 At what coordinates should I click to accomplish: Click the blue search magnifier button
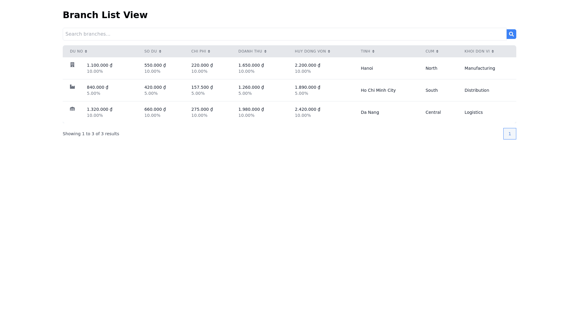click(511, 34)
